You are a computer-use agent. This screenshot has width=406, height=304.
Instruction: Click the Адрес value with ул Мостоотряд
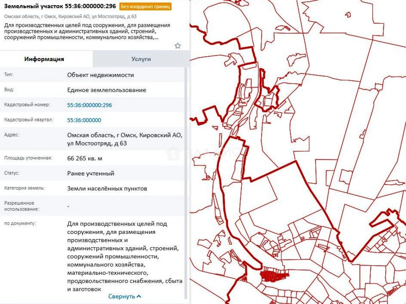[125, 139]
